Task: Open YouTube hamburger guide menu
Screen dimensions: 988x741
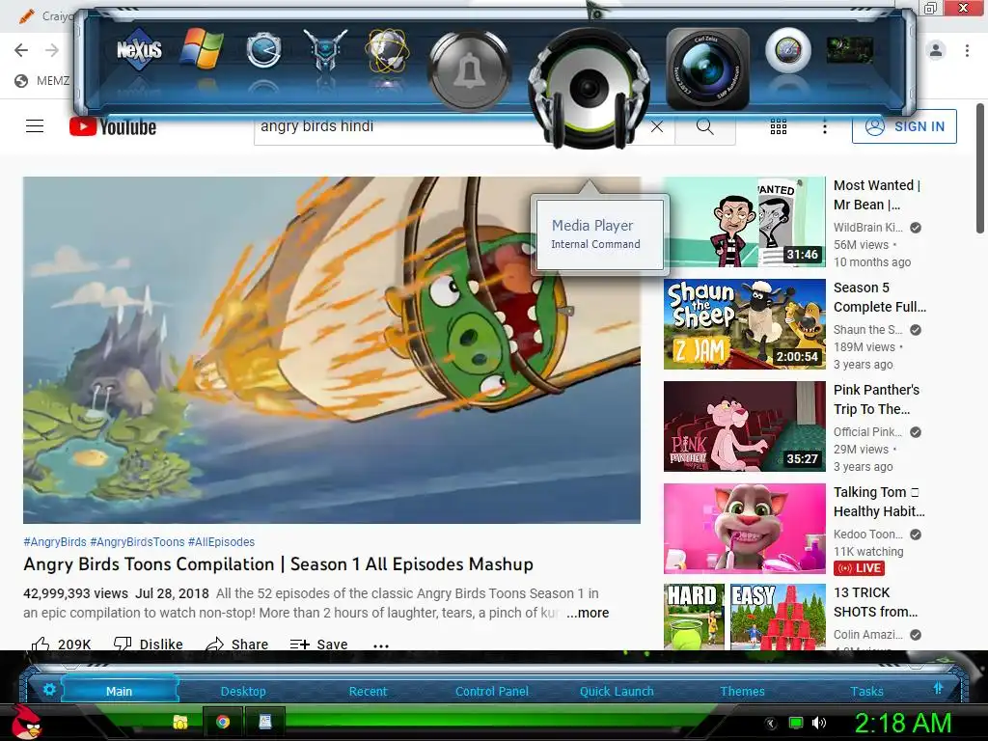Action: (35, 126)
